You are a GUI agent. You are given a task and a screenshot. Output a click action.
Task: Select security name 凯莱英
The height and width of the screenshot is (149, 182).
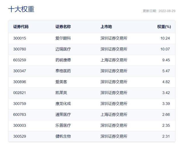tap(61, 93)
